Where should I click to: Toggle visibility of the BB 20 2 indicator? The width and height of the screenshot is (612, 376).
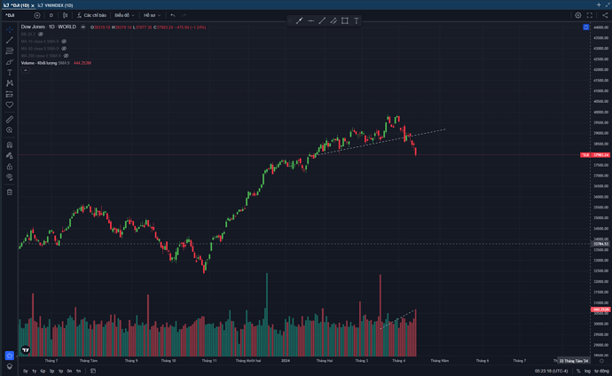(x=41, y=34)
